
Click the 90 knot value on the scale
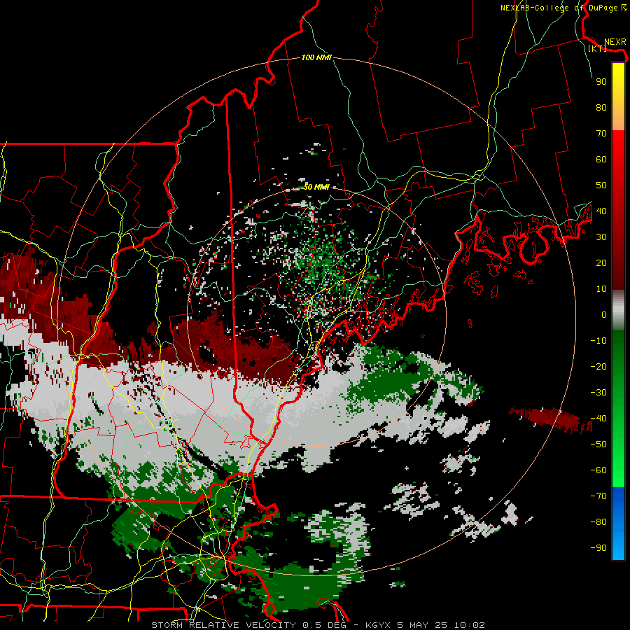[x=601, y=82]
